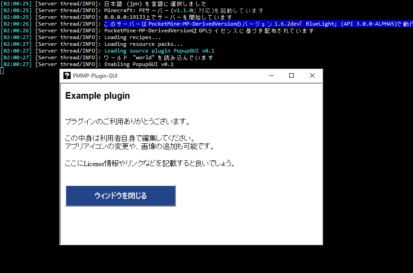Click the 0.0.0.0:19133 server start line
This screenshot has width=413, height=273.
point(116,17)
